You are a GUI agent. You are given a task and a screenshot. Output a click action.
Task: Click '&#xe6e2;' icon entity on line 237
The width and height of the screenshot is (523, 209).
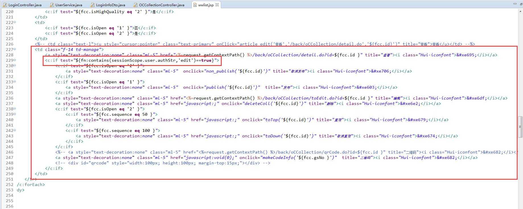pos(410,104)
